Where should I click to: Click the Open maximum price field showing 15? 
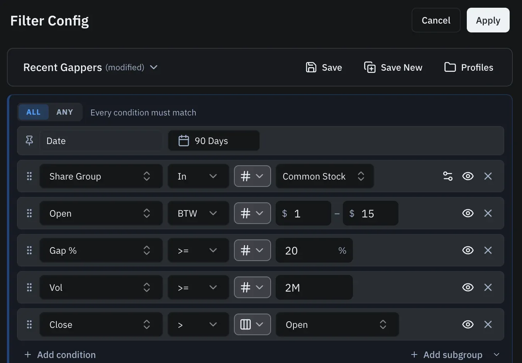[371, 213]
